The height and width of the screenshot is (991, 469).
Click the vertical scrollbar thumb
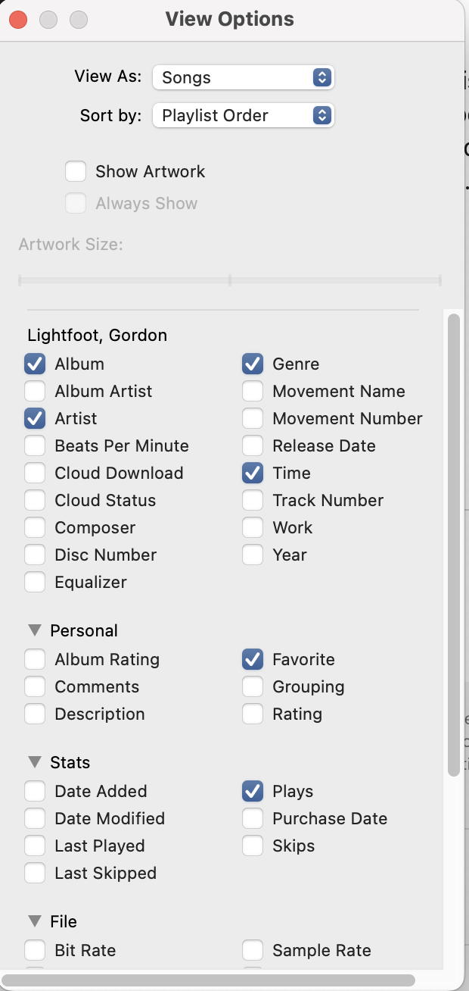point(454,546)
